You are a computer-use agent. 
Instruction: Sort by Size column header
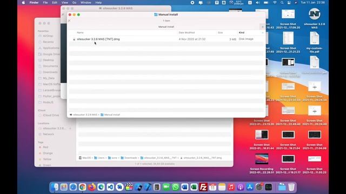220,32
